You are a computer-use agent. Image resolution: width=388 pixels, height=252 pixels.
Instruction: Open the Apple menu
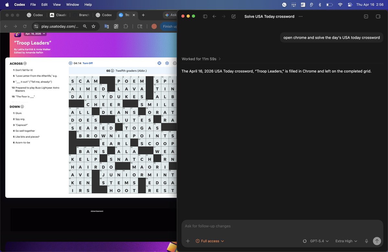7,5
